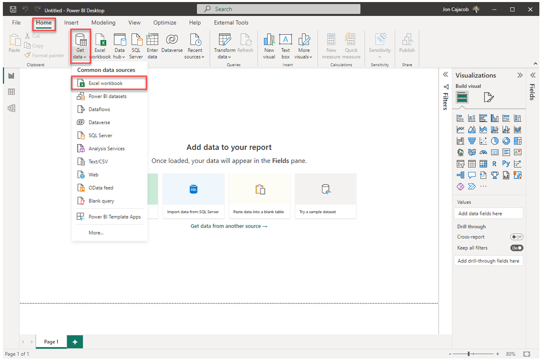Select the Python visual

click(506, 164)
